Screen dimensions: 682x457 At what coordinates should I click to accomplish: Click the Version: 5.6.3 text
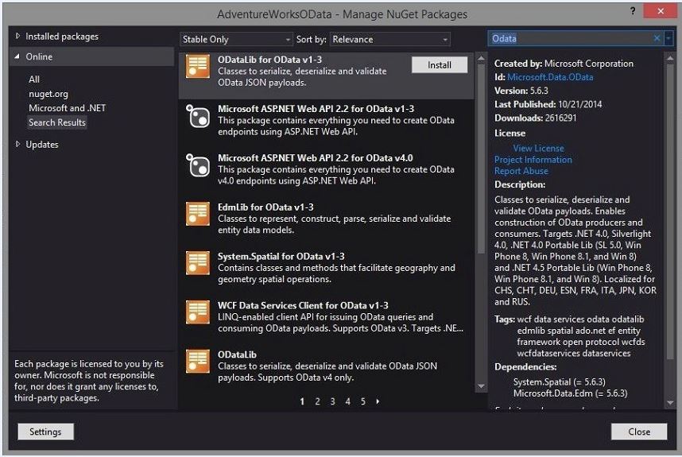(x=521, y=91)
